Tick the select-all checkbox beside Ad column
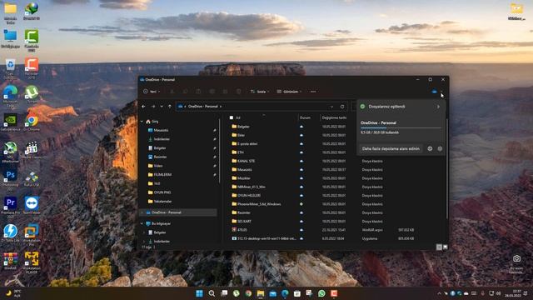 (232, 117)
